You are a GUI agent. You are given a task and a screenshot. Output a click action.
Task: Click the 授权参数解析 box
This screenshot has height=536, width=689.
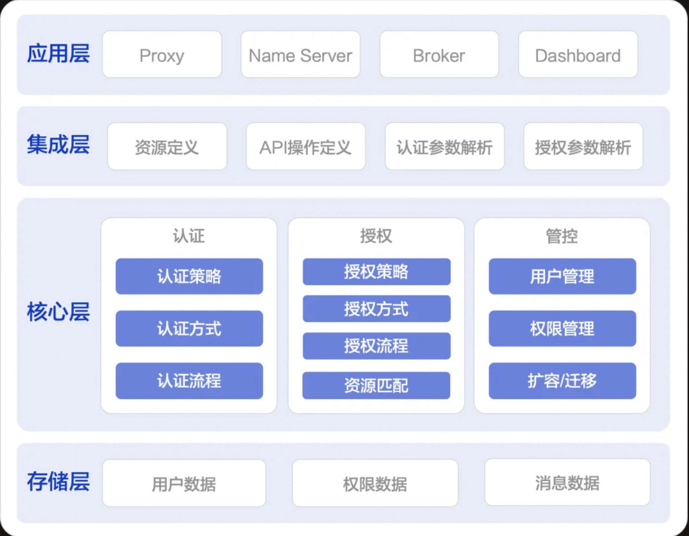click(x=583, y=146)
